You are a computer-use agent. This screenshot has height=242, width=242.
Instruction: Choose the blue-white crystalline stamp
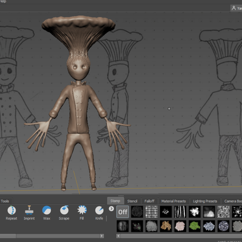pos(209,226)
